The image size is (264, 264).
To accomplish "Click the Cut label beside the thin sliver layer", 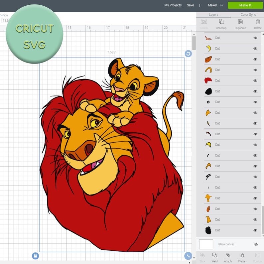I will click(x=217, y=123).
